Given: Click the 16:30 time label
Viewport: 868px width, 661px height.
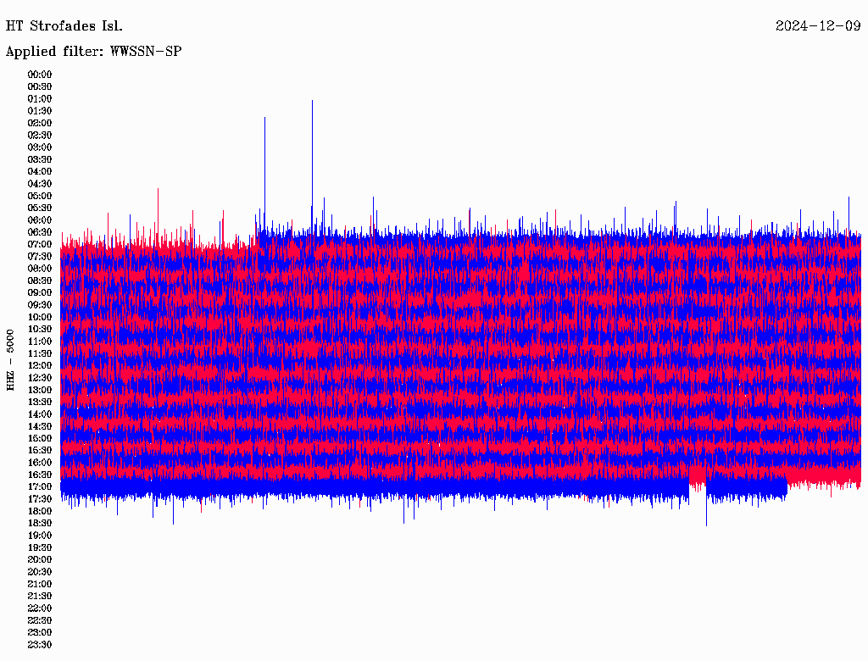Looking at the screenshot, I should tap(40, 475).
